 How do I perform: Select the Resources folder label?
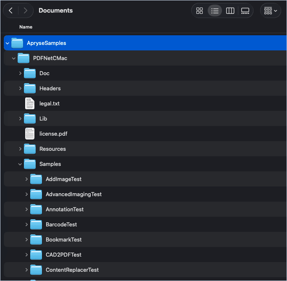click(x=52, y=149)
